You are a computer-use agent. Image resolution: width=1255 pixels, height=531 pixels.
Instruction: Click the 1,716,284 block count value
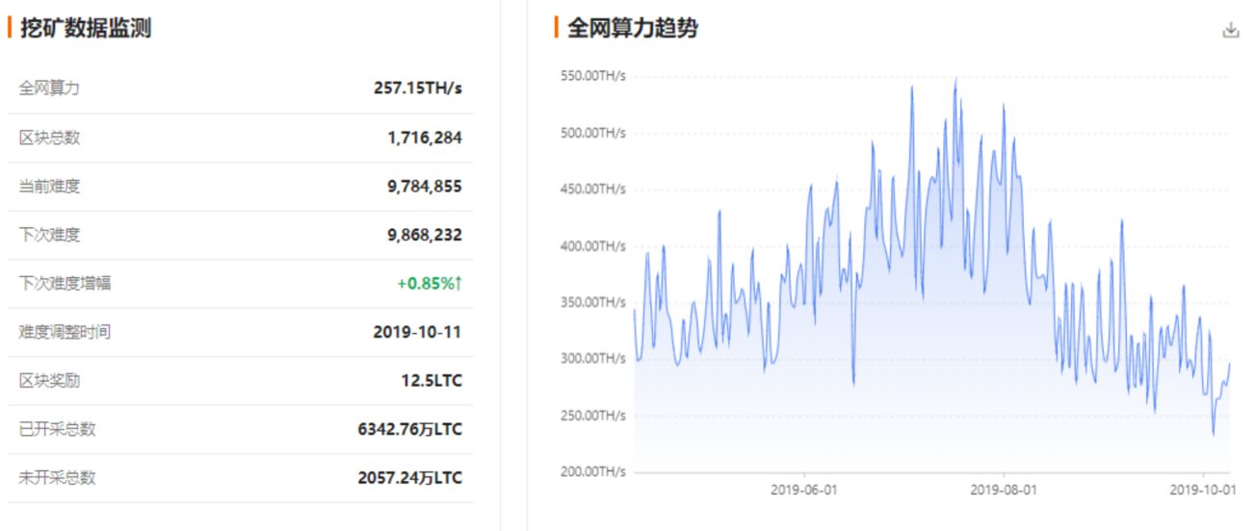point(425,138)
